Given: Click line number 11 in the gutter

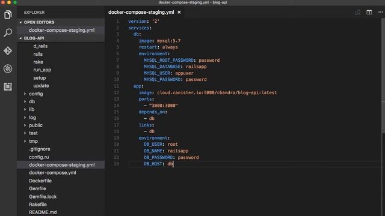Looking at the screenshot, I should coord(116,86).
